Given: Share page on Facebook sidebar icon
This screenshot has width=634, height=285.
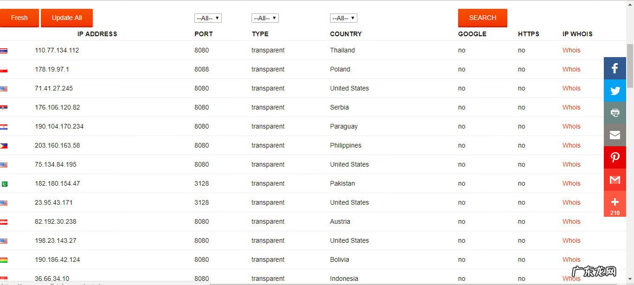Looking at the screenshot, I should (615, 68).
